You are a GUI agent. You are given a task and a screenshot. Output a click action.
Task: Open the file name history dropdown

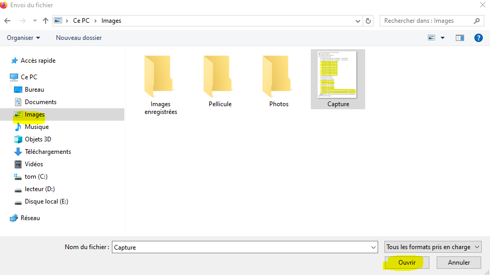[373, 247]
